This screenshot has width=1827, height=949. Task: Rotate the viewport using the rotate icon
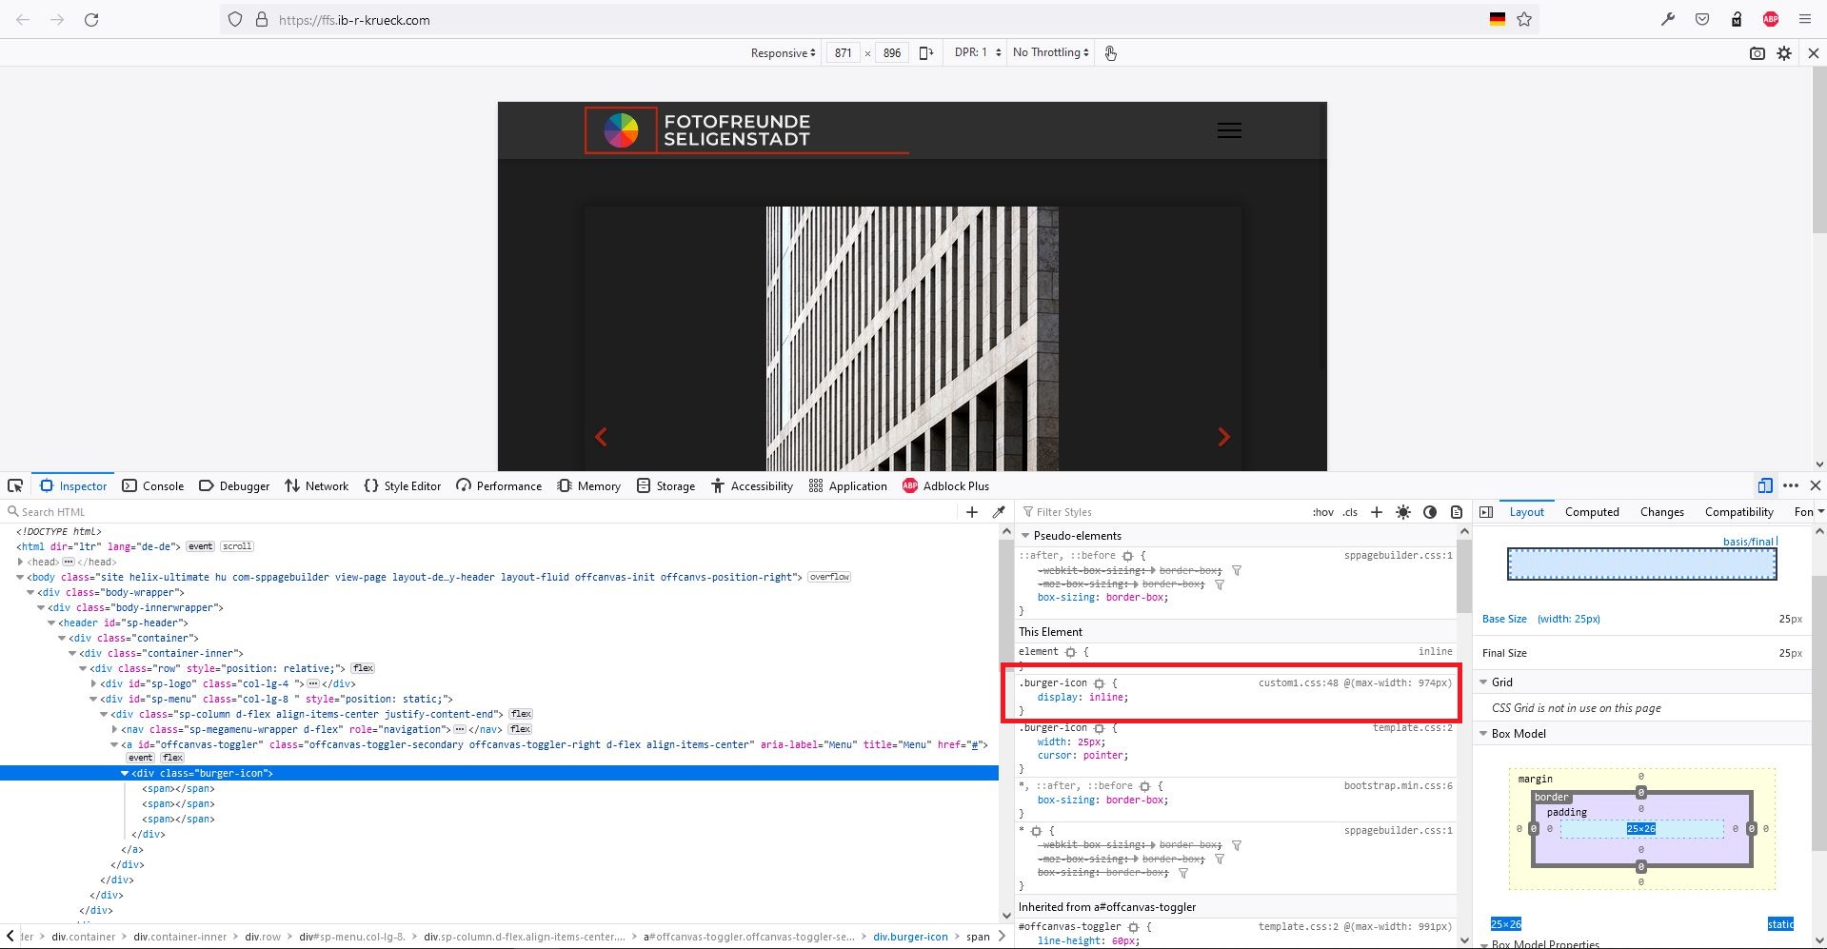[925, 53]
